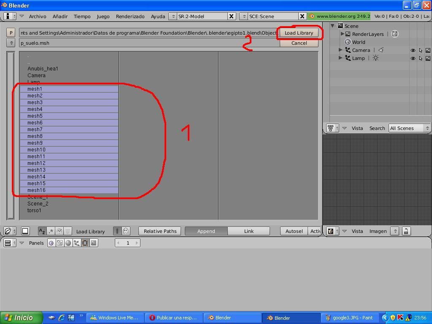Select Object context axes icon
This screenshot has height=324, width=432.
point(77,243)
